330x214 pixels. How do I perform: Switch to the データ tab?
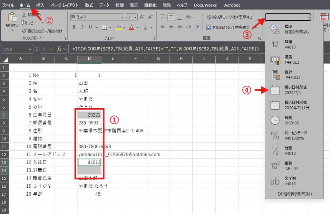pyautogui.click(x=104, y=5)
